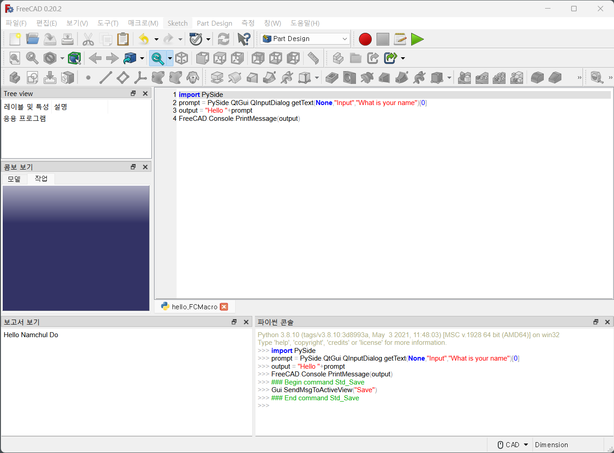Switch to the 작업 tab
The image size is (614, 453).
coord(41,178)
